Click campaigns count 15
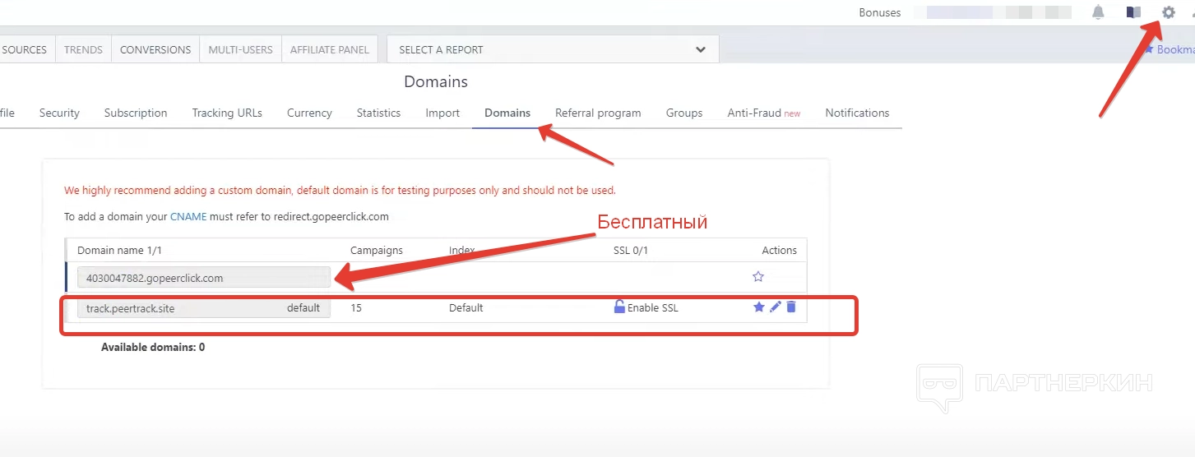 coord(356,308)
